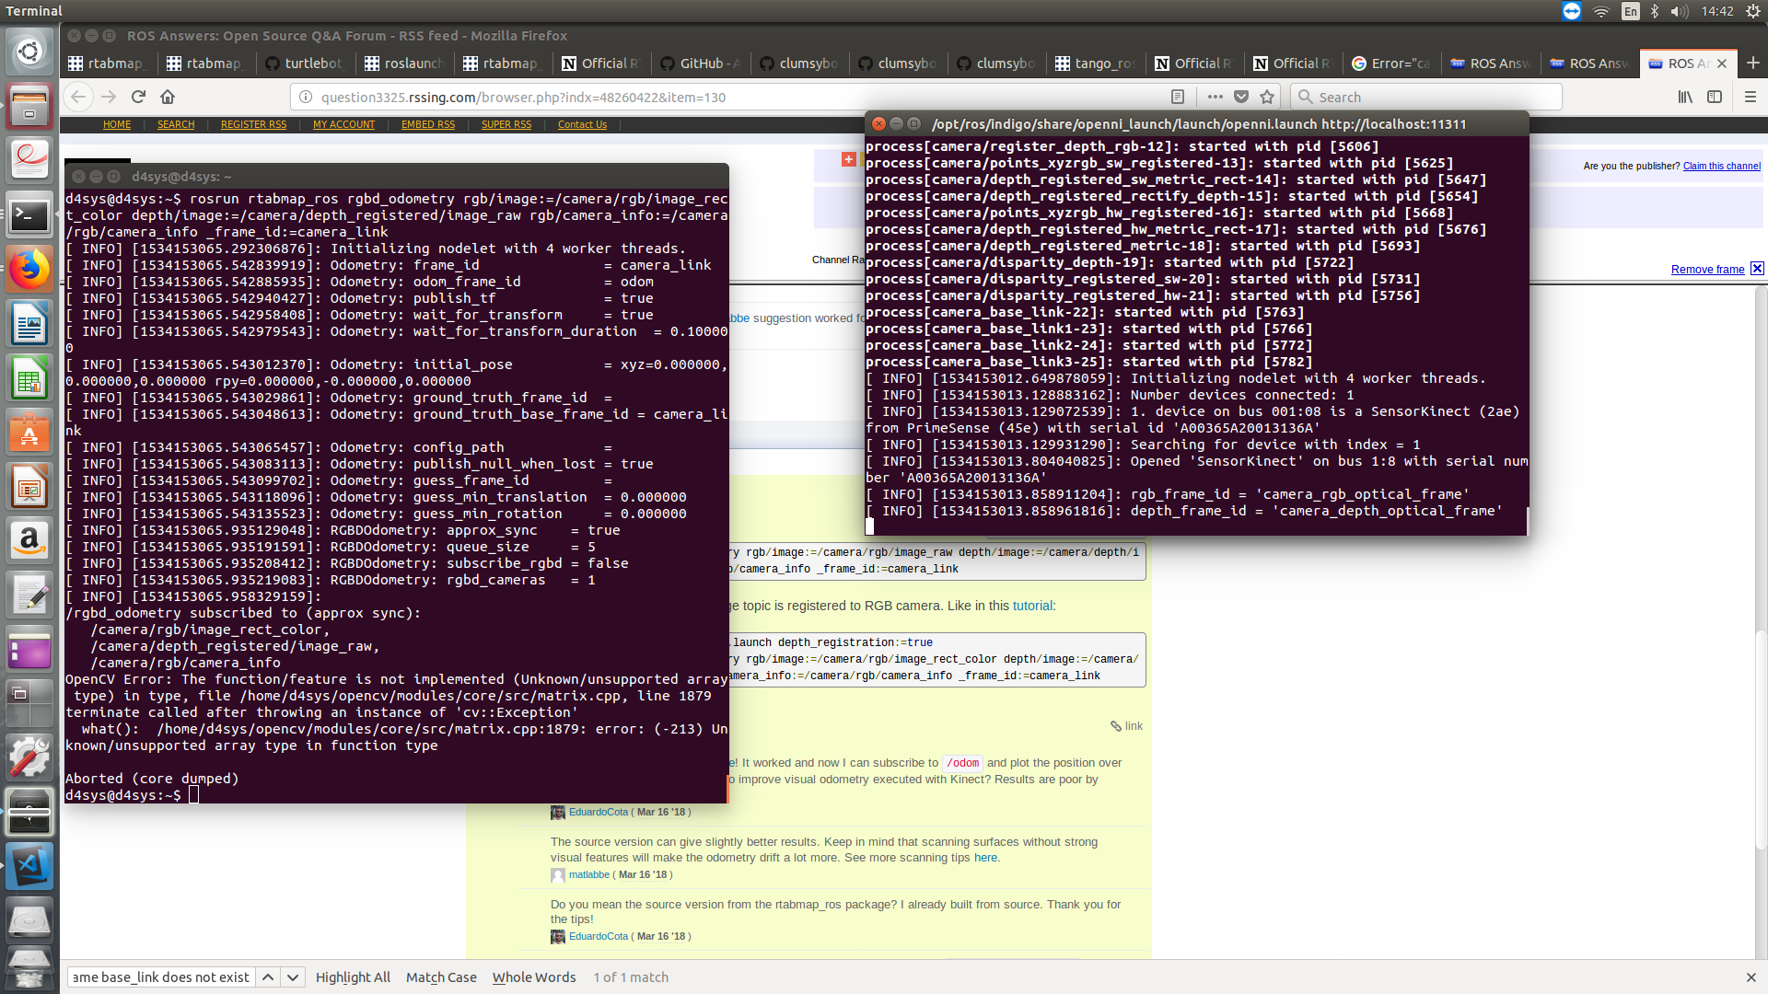Save page to Pocket
The image size is (1768, 994).
(x=1241, y=97)
